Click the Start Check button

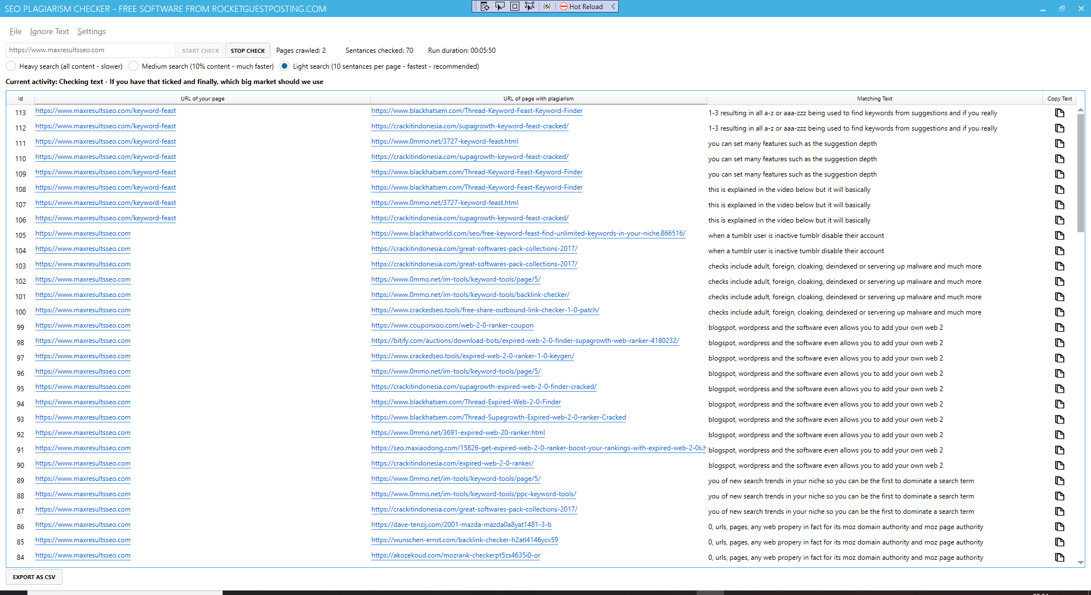coord(201,51)
